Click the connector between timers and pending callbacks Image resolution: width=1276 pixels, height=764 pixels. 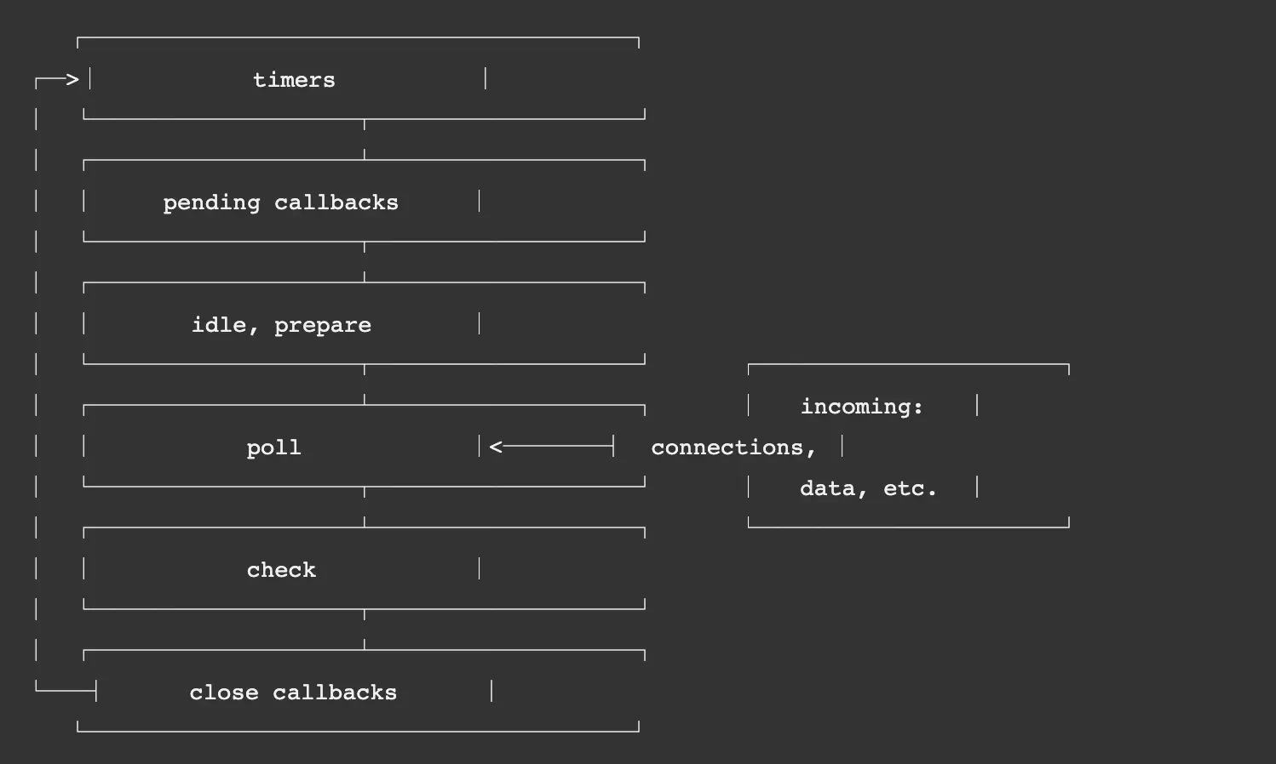pyautogui.click(x=365, y=139)
